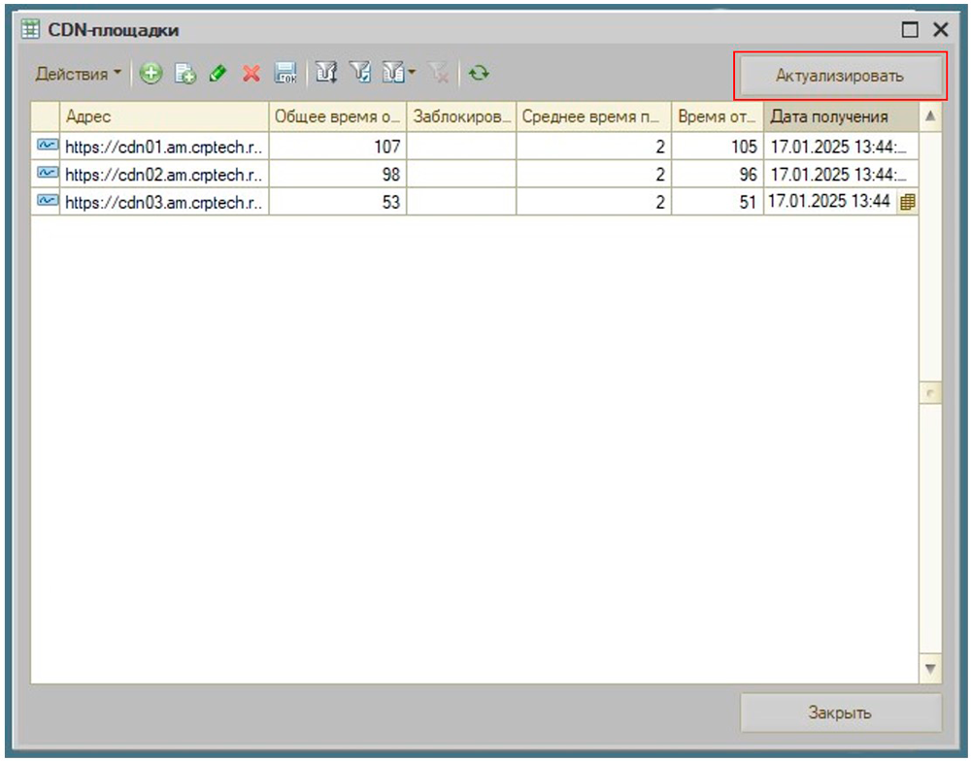Select the cdn01.am.crptech row address
The height and width of the screenshot is (761, 971).
point(164,148)
